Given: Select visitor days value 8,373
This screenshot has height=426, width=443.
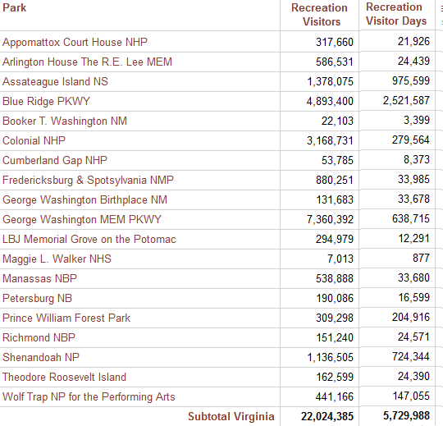Looking at the screenshot, I should coord(417,160).
